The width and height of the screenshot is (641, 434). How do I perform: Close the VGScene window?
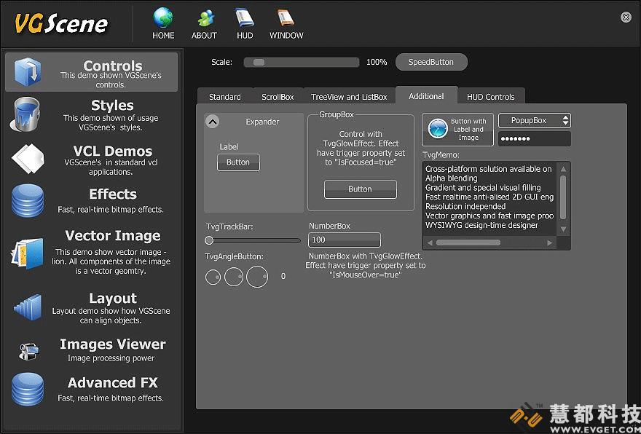point(626,17)
